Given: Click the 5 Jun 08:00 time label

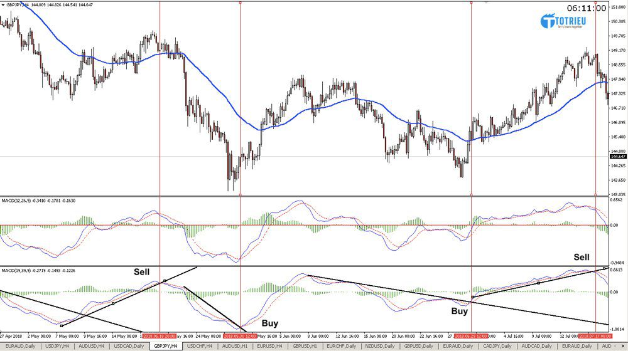Looking at the screenshot, I should pyautogui.click(x=290, y=336).
